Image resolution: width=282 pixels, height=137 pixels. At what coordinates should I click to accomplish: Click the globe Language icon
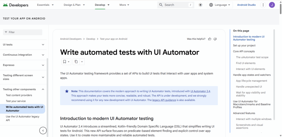pyautogui.click(x=211, y=5)
